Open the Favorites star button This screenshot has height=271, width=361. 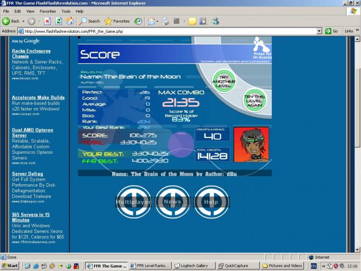point(117,21)
